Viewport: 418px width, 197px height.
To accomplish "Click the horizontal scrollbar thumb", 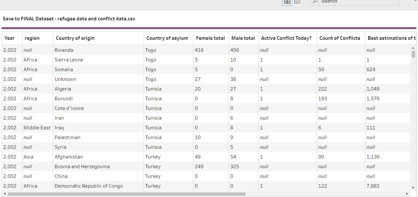I will [127, 194].
